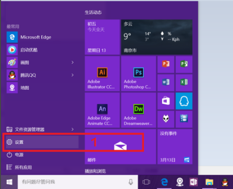Click the 电源 power option
The image size is (233, 189).
(42, 155)
